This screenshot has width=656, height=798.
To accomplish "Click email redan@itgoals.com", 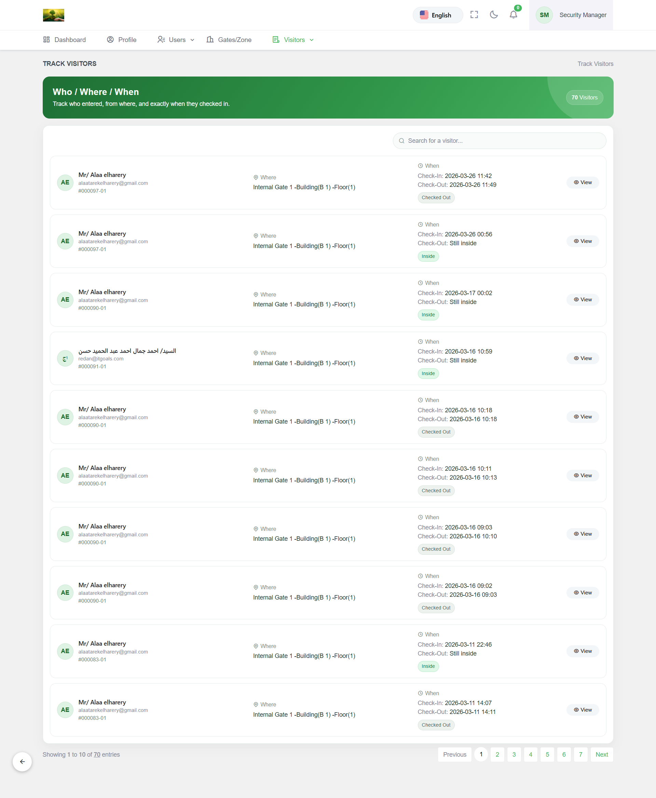I will 101,359.
